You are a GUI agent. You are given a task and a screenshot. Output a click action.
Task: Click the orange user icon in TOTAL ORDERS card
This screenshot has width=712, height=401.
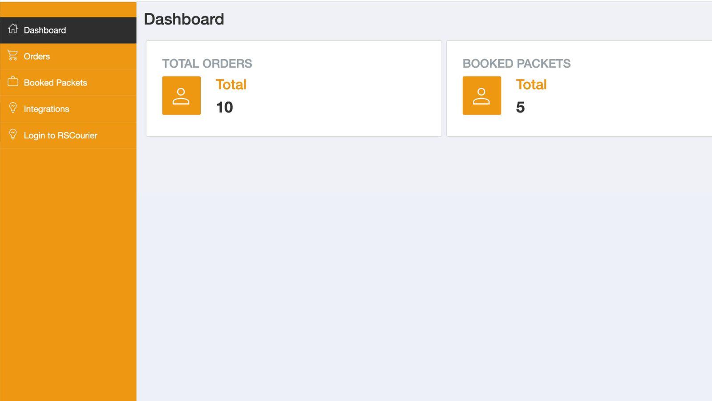click(x=181, y=95)
